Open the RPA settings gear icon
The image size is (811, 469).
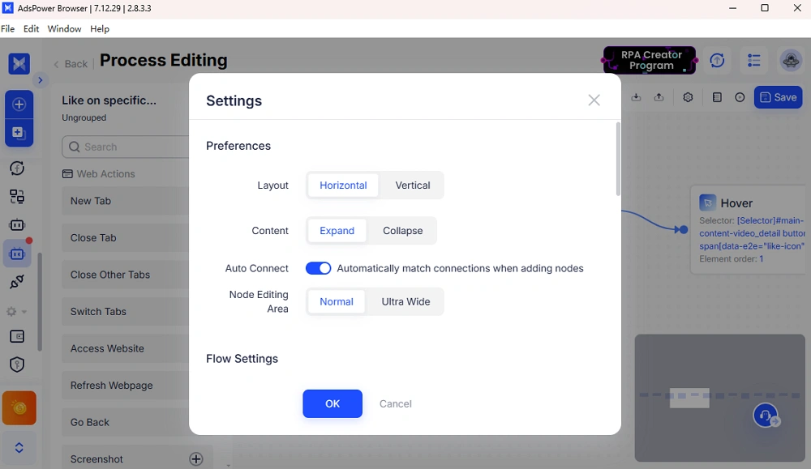(688, 96)
